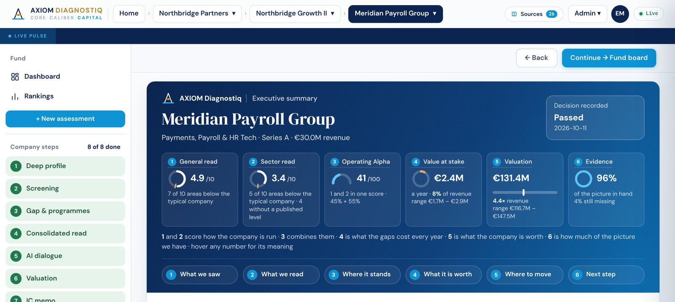Jump to Next step section
The width and height of the screenshot is (675, 302).
pyautogui.click(x=606, y=275)
